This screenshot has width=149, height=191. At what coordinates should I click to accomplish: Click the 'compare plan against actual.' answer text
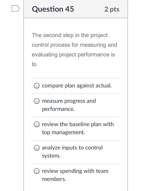tap(77, 86)
